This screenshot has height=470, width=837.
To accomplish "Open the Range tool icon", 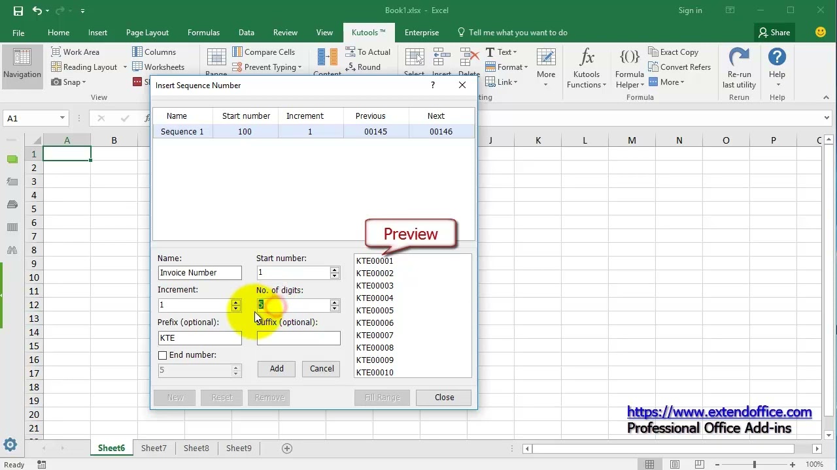I will tap(216, 57).
